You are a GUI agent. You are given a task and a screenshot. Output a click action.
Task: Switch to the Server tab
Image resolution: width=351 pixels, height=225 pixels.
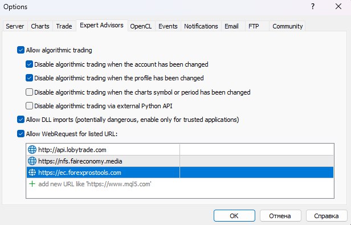point(15,26)
